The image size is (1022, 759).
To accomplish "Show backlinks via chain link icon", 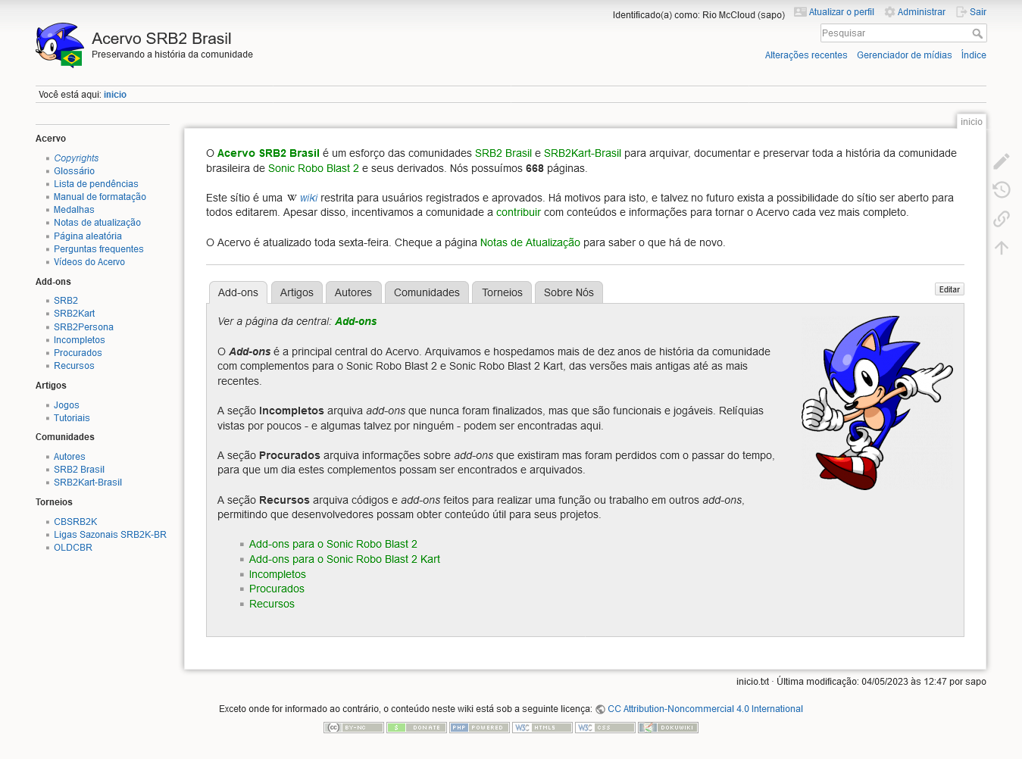I will coord(1001,219).
